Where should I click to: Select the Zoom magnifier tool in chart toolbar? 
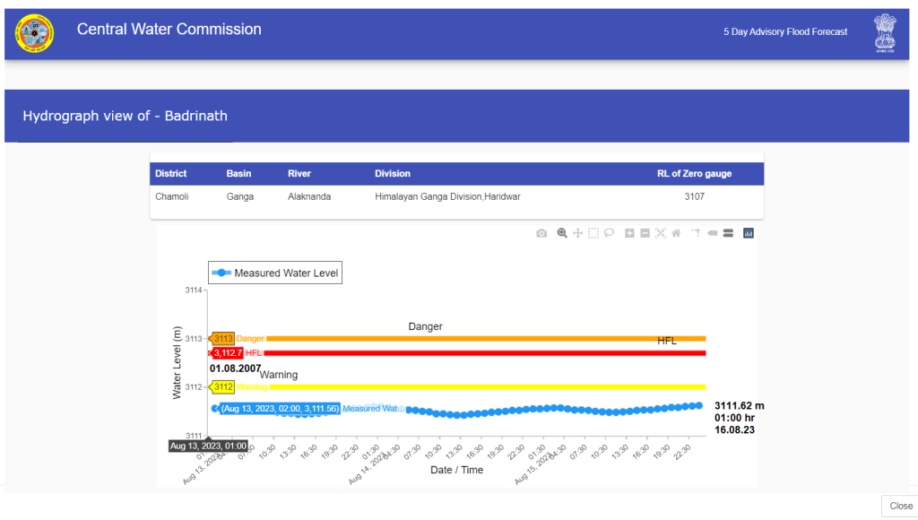pos(562,233)
